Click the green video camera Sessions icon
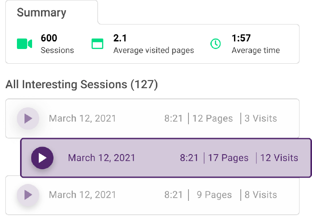312x216 pixels. tap(25, 44)
